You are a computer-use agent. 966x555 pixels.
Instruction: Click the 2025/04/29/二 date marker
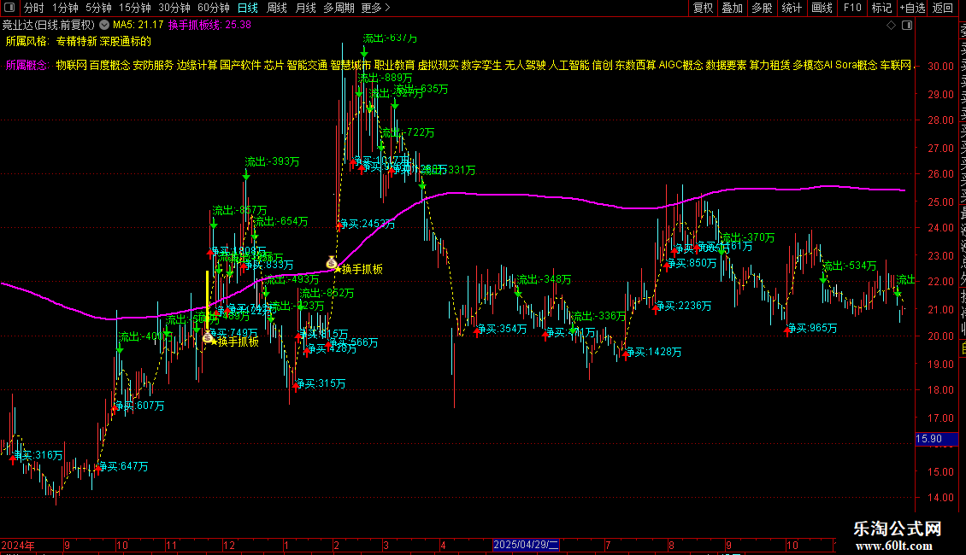pyautogui.click(x=526, y=545)
